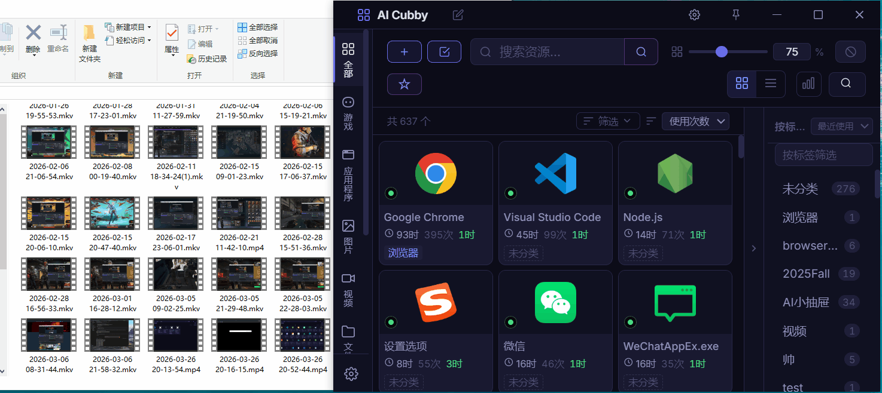
Task: Select the 视频 sidebar category
Action: coord(348,290)
